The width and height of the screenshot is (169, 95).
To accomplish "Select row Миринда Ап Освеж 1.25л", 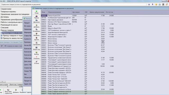I will pyautogui.click(x=77, y=37).
